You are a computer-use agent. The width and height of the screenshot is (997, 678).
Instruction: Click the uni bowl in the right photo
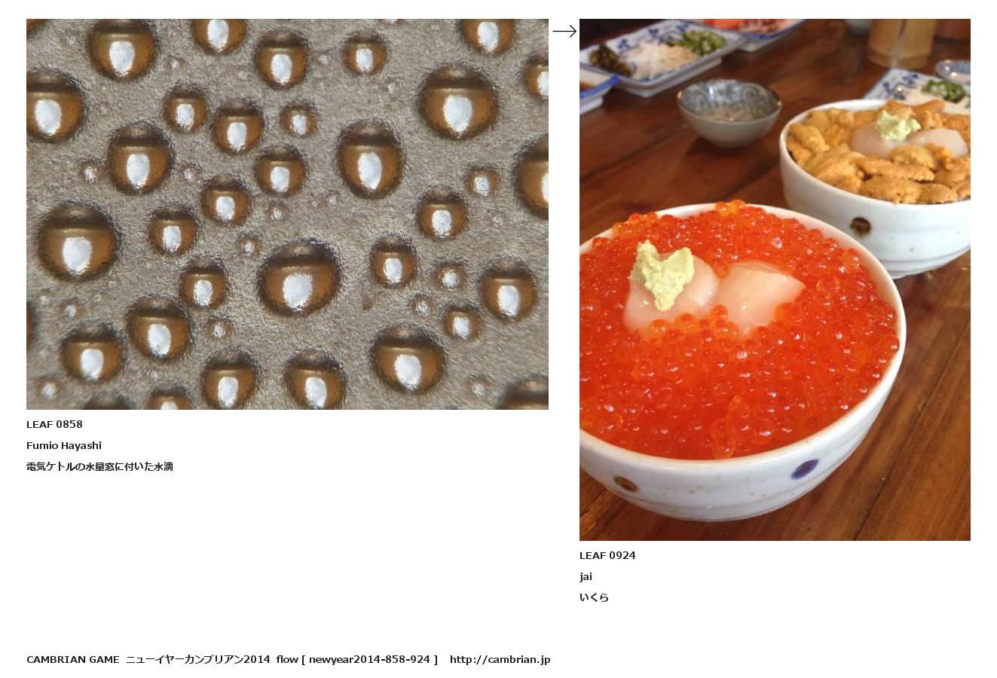876,185
